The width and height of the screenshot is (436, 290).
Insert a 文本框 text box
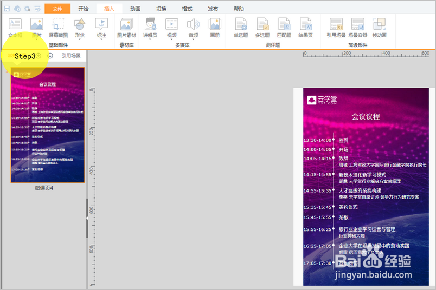(15, 28)
